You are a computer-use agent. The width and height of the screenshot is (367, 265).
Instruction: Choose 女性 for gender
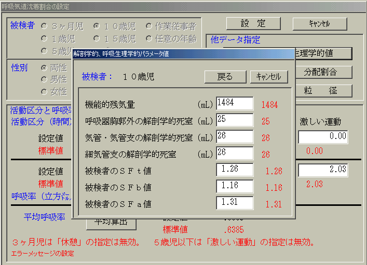[45, 92]
